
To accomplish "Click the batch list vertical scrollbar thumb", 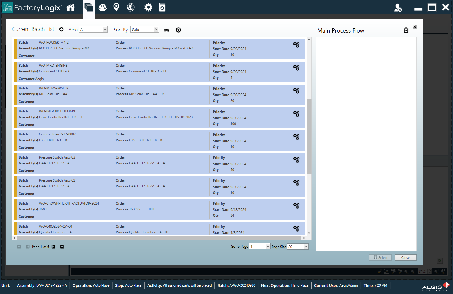I will pyautogui.click(x=309, y=136).
